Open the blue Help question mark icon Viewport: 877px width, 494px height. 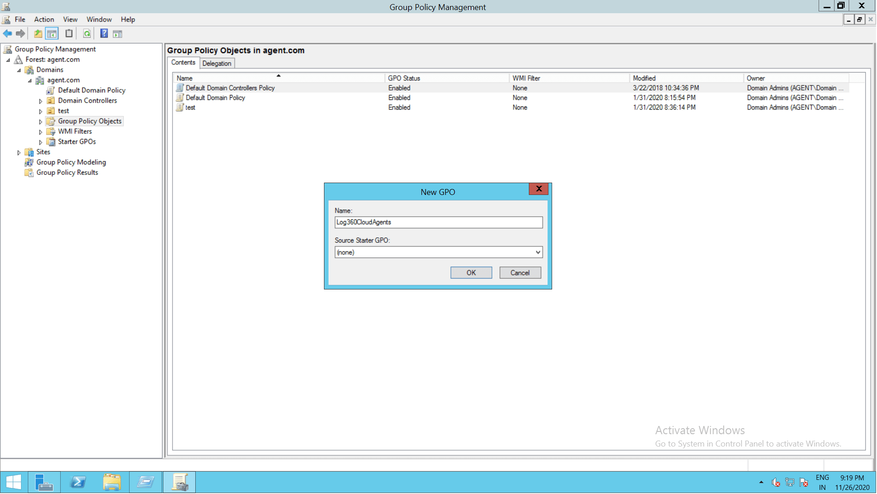pyautogui.click(x=104, y=34)
